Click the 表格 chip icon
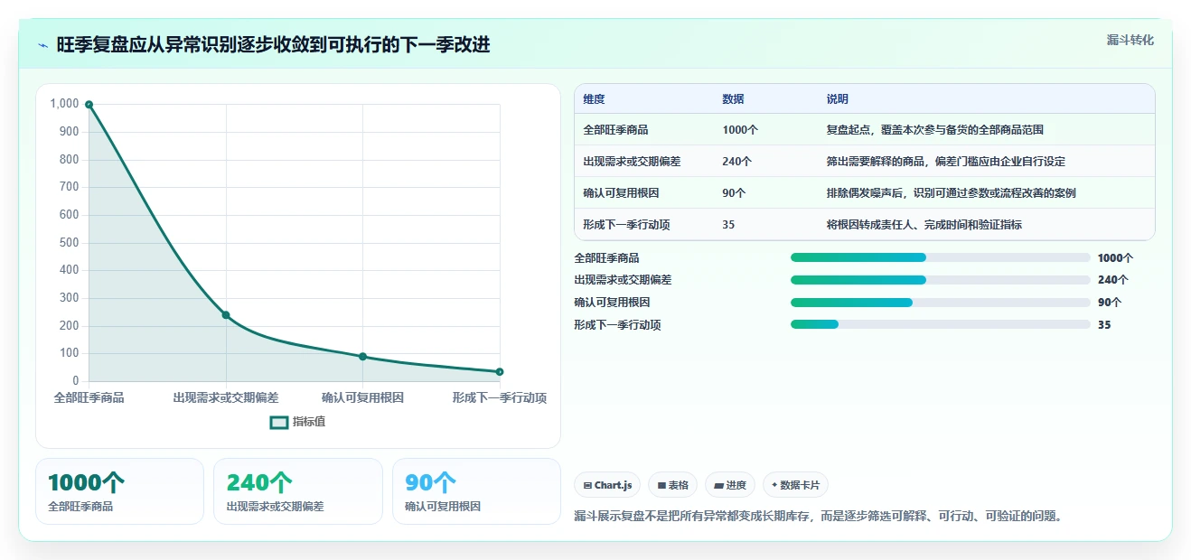The width and height of the screenshot is (1191, 560). pos(662,485)
